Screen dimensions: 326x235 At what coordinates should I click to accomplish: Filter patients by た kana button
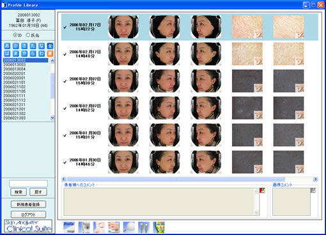pos(33,46)
